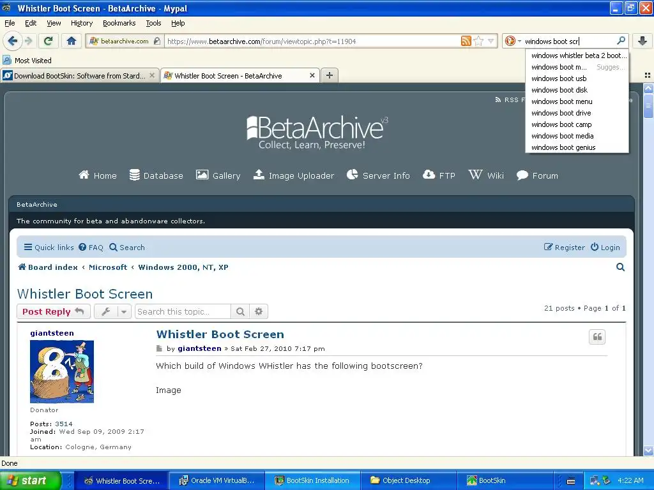The image size is (654, 490).
Task: Focus the 'Search this topic' field
Action: (183, 311)
